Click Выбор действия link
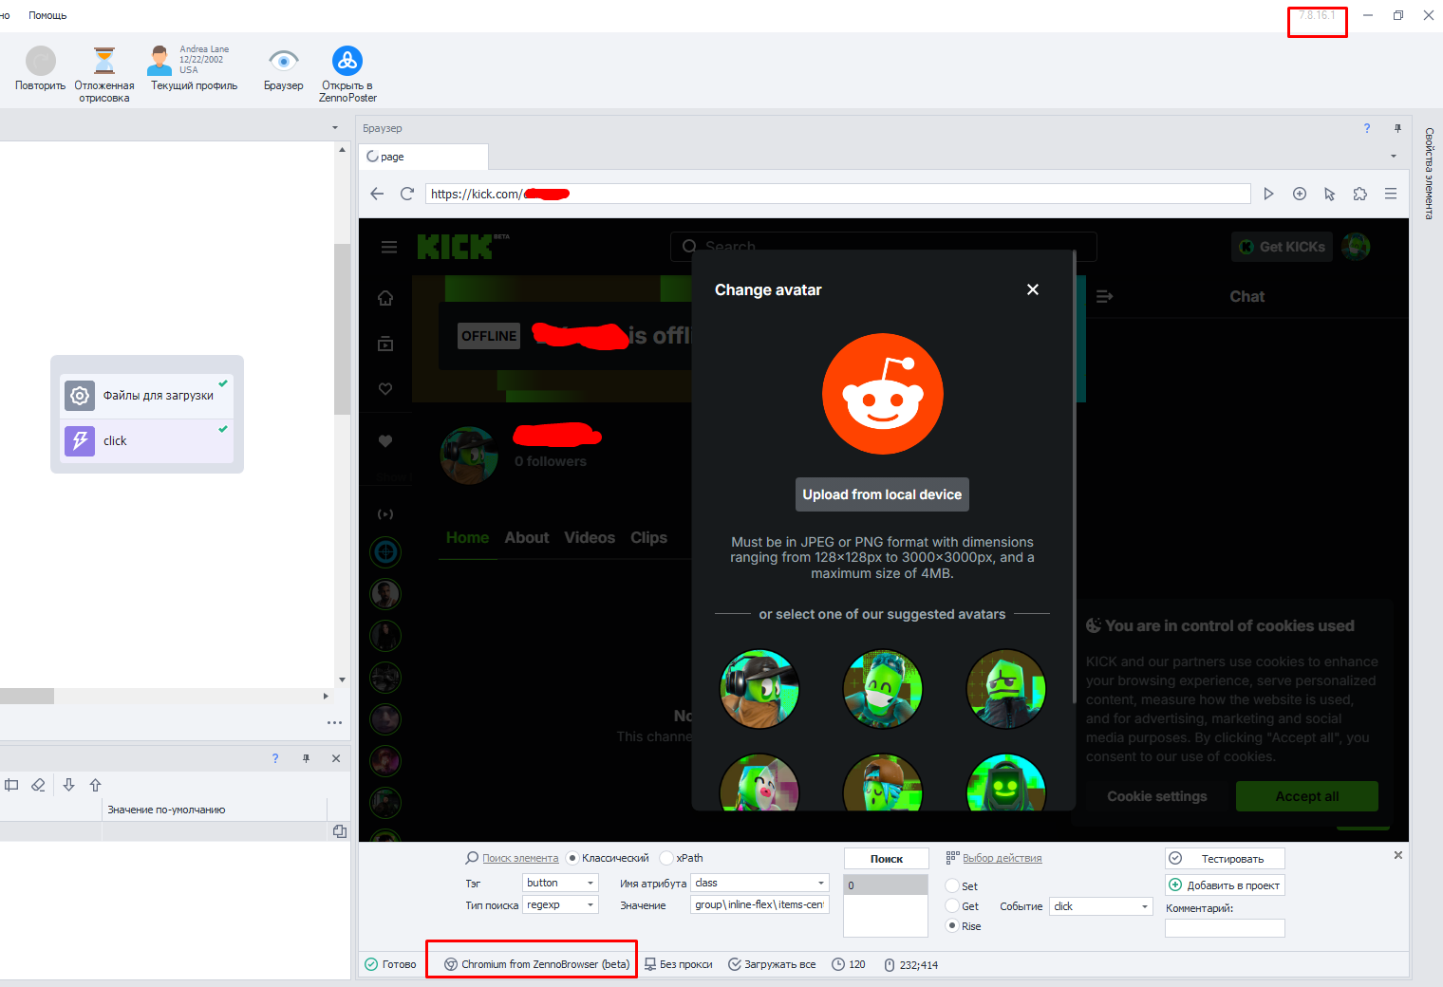Image resolution: width=1443 pixels, height=987 pixels. [x=1003, y=858]
